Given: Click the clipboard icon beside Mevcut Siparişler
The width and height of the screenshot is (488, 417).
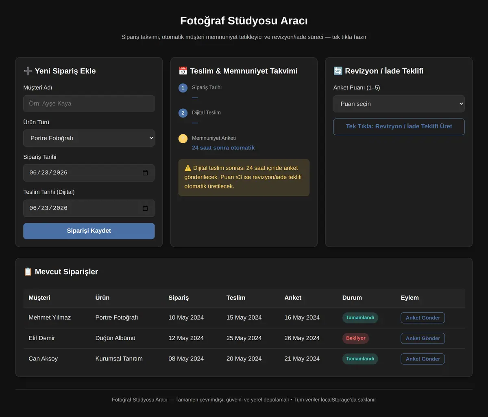Looking at the screenshot, I should [28, 272].
